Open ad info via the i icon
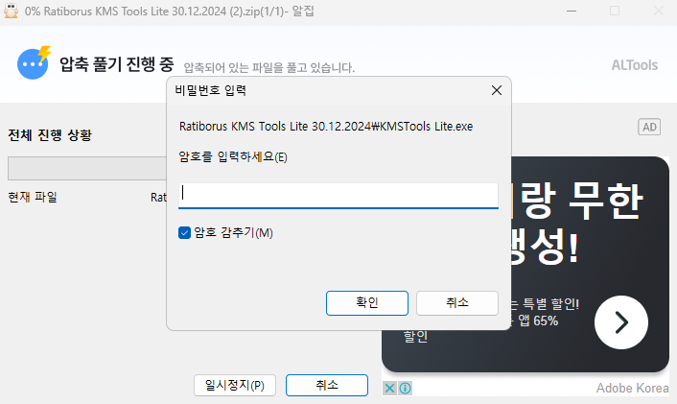Screen dimensions: 677x404 point(405,388)
